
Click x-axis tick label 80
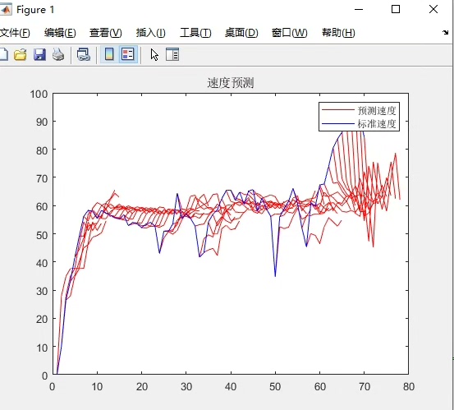[x=409, y=387]
